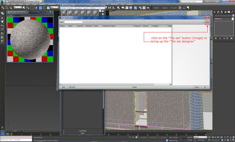Screen dimensions: 235x142
Task: Click the Ok button in Tile Set Designer
Action: (x=205, y=87)
